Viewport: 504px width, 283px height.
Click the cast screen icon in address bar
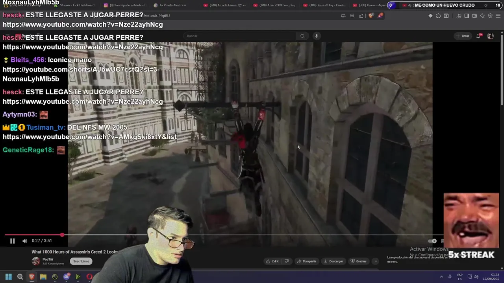click(343, 16)
